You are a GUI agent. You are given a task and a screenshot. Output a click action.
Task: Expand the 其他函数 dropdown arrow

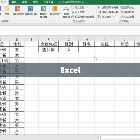click(55, 17)
